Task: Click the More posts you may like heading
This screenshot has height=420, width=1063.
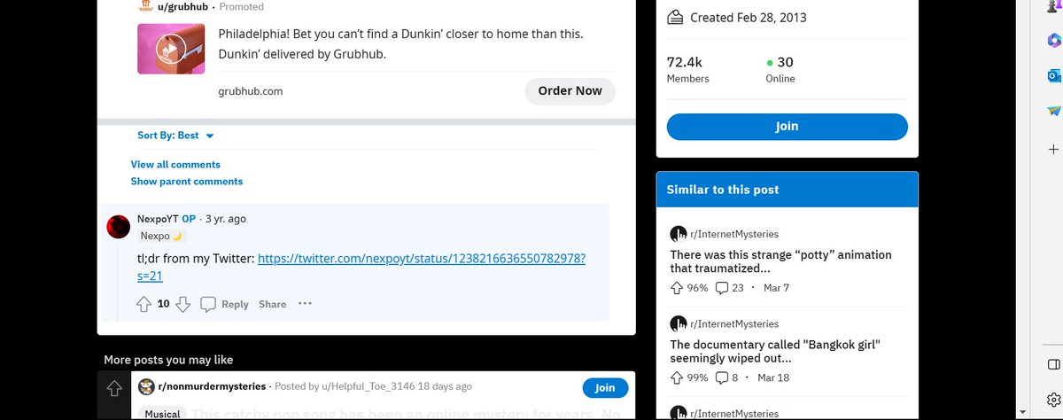Action: pos(168,360)
